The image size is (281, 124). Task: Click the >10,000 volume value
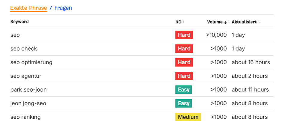216,35
